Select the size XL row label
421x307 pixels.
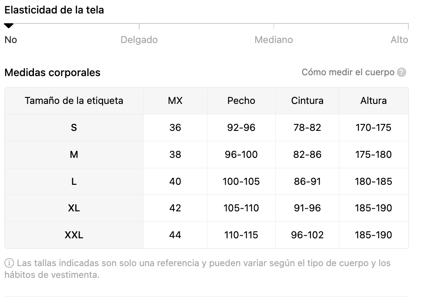74,208
